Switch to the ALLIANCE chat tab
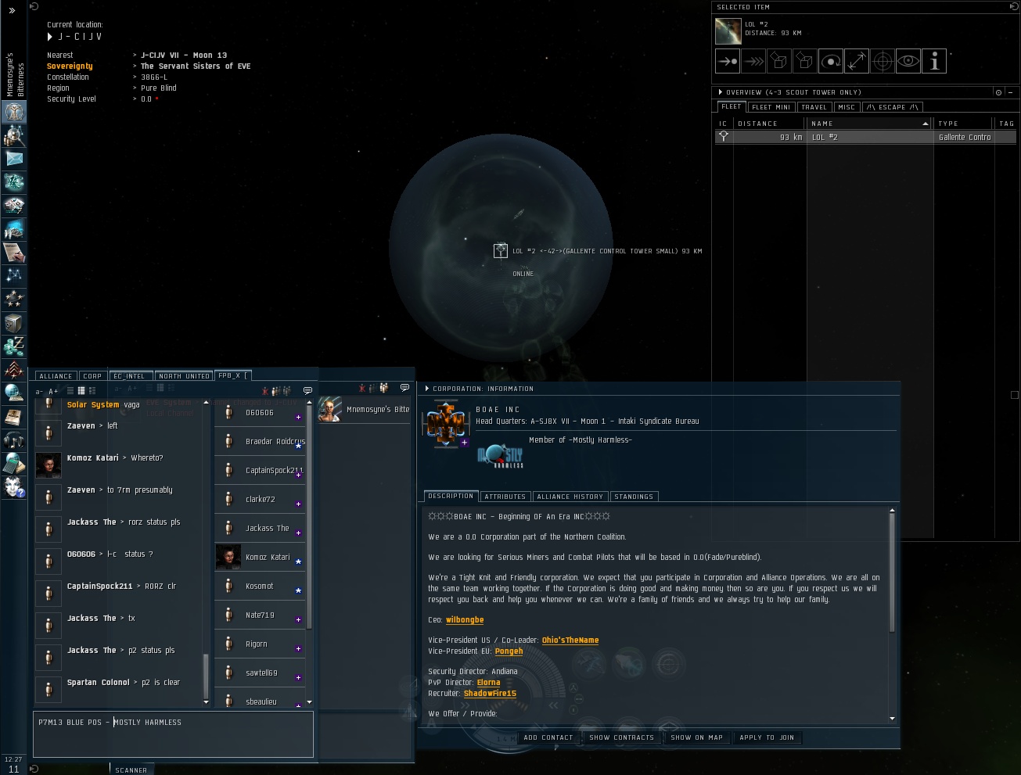This screenshot has width=1021, height=775. coord(56,376)
